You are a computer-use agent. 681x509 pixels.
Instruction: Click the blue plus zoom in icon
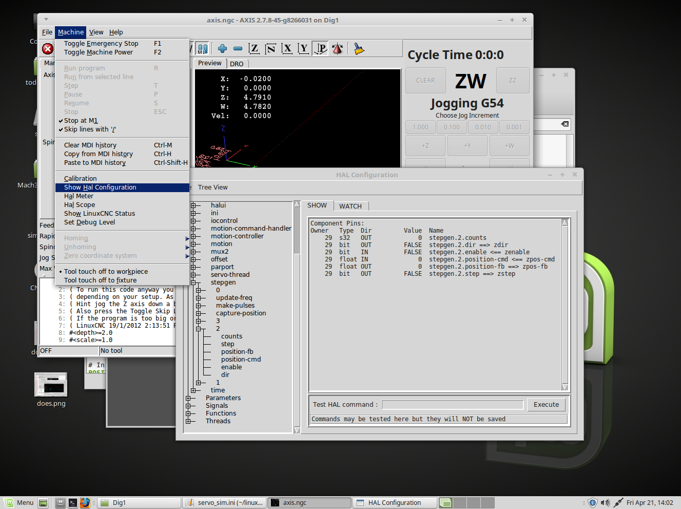coord(222,49)
